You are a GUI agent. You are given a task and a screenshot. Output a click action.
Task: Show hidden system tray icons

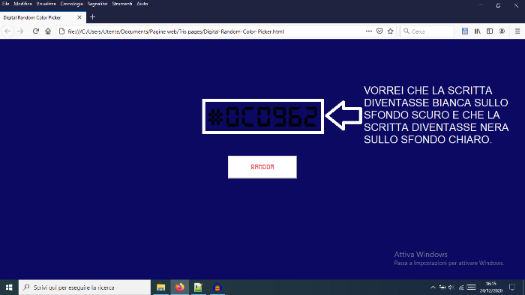click(x=433, y=288)
